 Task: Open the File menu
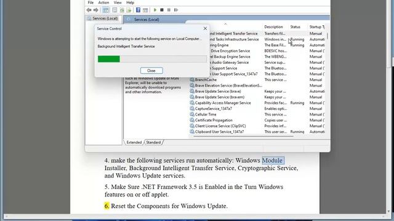pyautogui.click(x=90, y=2)
